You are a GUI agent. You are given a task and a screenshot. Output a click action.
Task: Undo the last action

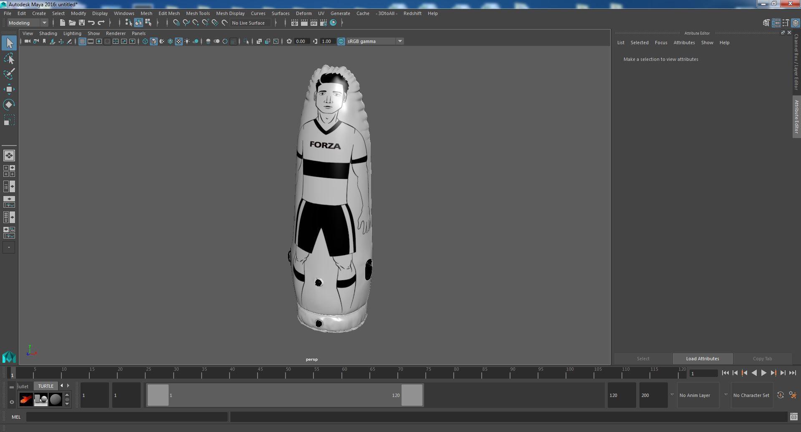point(91,23)
